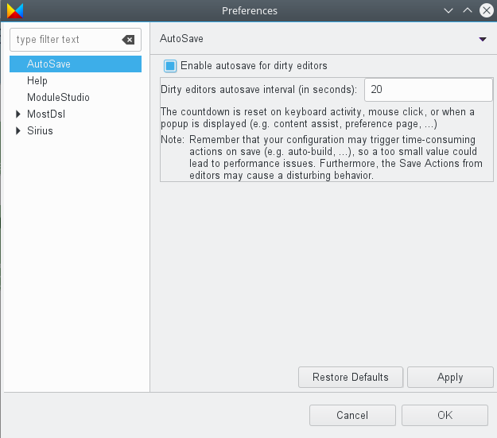Focus the type filter text box
Image resolution: width=497 pixels, height=438 pixels.
click(x=67, y=40)
